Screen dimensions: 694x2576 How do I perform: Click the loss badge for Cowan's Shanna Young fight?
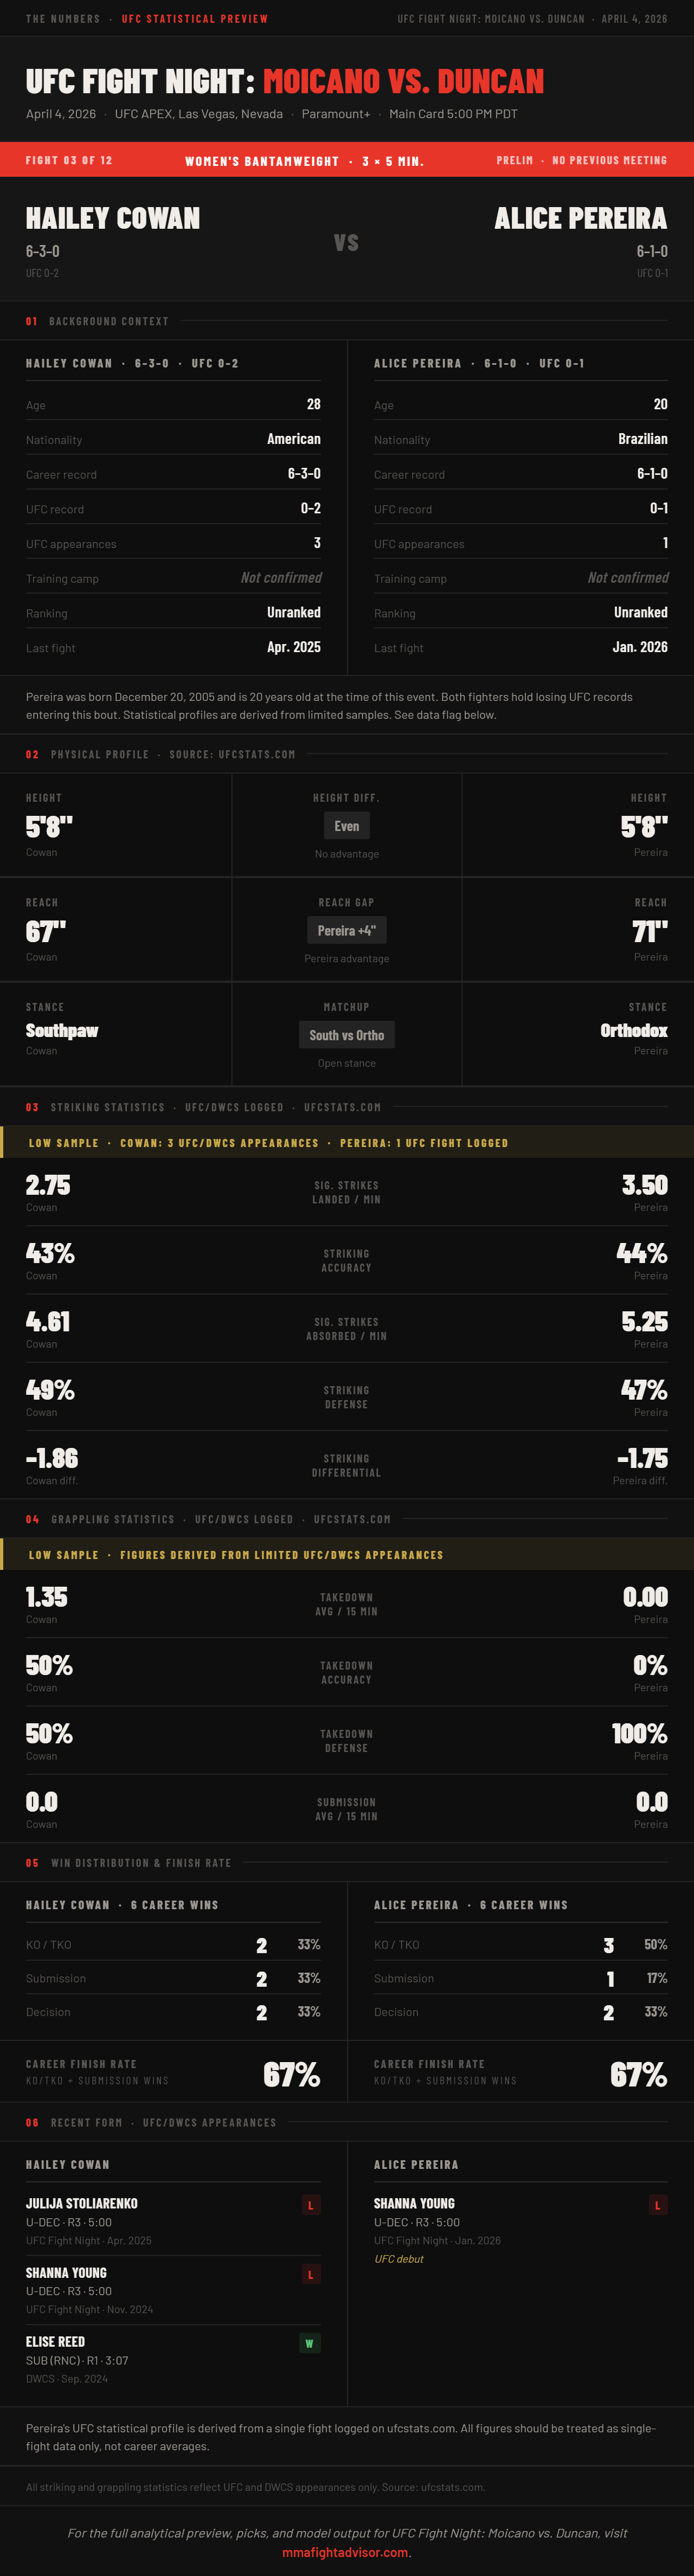coord(311,2274)
